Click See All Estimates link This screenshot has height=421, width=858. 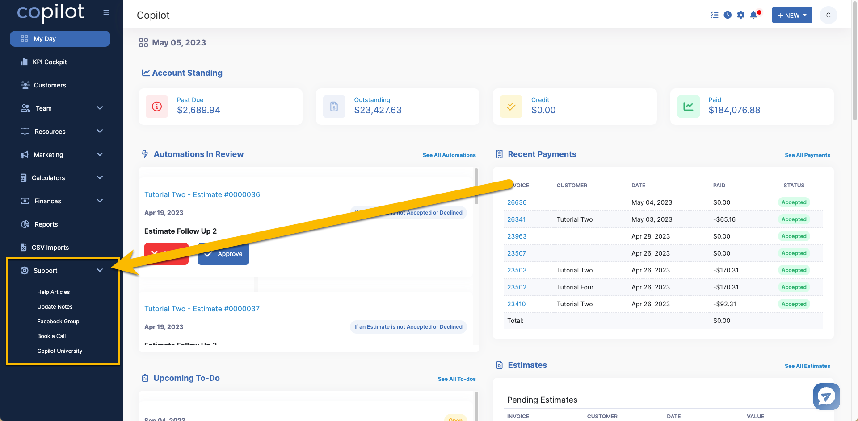tap(807, 366)
